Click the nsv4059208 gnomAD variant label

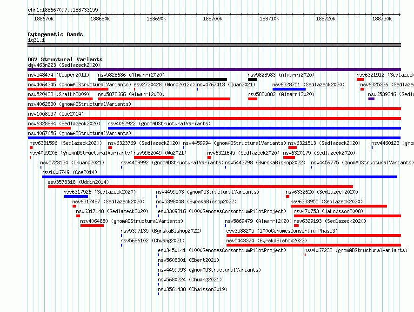tap(81, 153)
